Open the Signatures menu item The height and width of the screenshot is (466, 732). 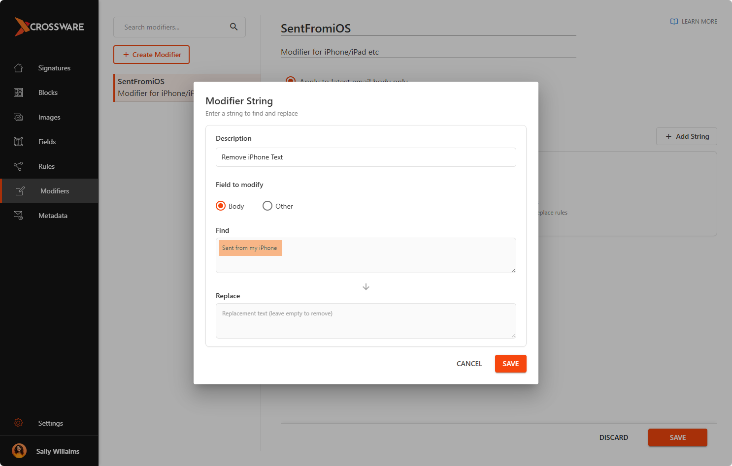[x=49, y=68]
